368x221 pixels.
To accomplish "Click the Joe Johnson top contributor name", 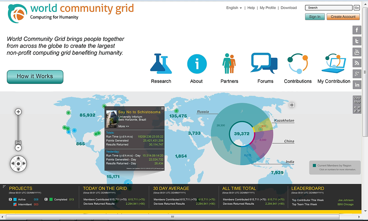I will coord(345,200).
